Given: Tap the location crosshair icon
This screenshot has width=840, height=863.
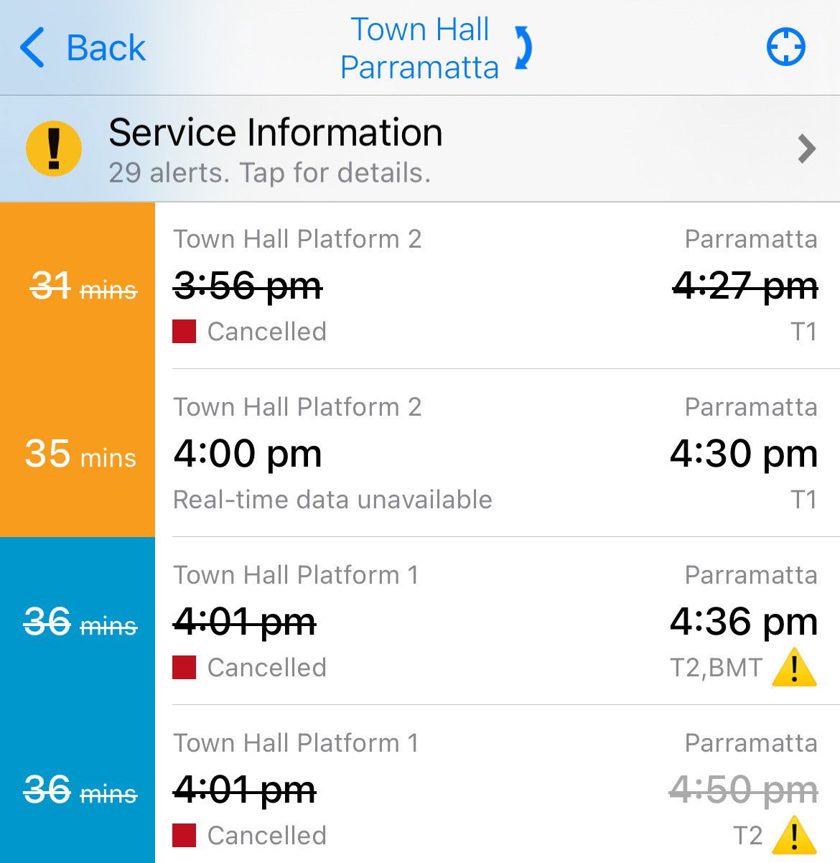Looking at the screenshot, I should click(x=785, y=48).
